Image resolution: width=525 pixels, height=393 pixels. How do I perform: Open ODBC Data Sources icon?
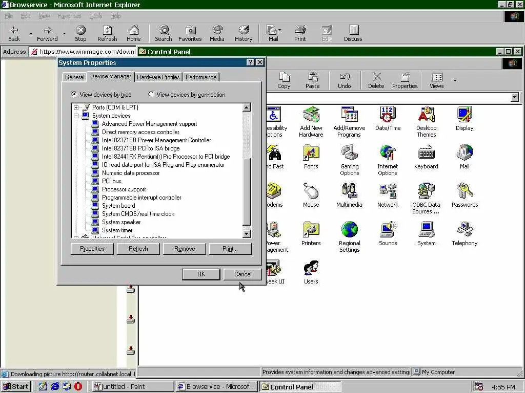pos(426,199)
